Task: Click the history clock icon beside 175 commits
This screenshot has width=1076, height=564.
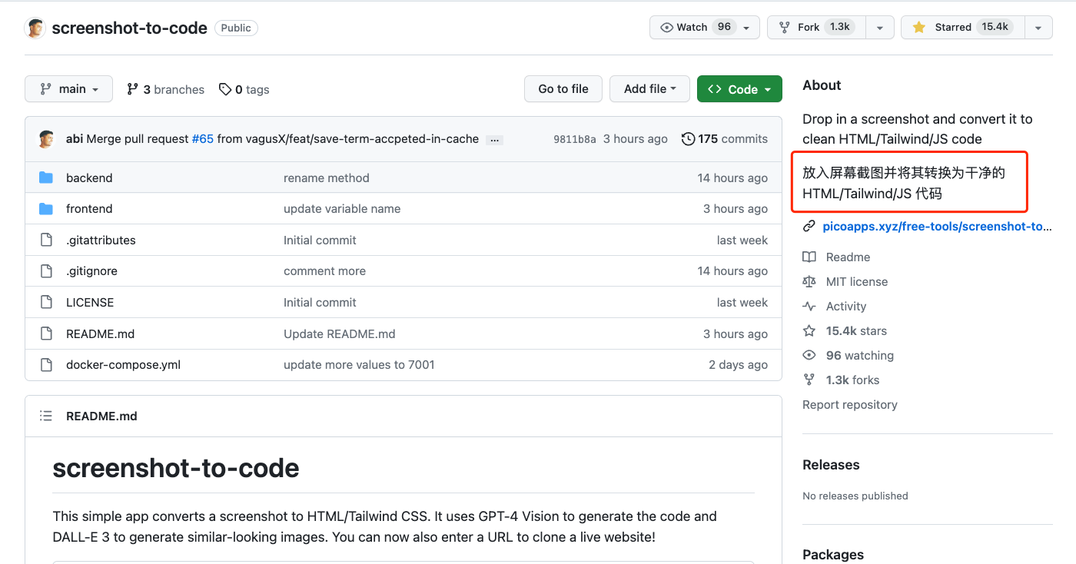Action: click(x=688, y=139)
